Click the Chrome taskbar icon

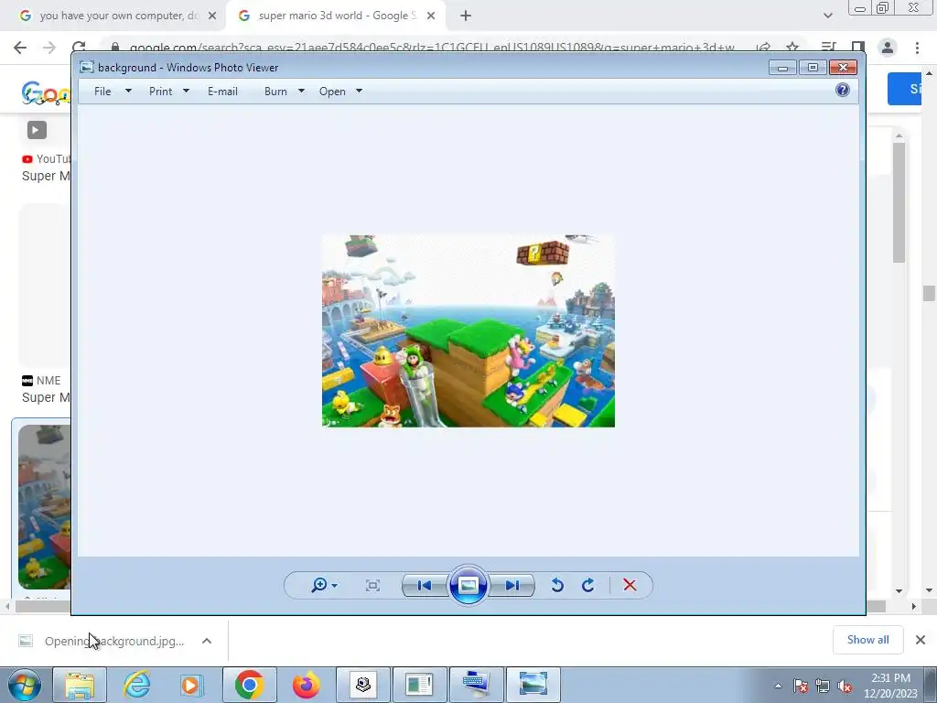(x=249, y=685)
